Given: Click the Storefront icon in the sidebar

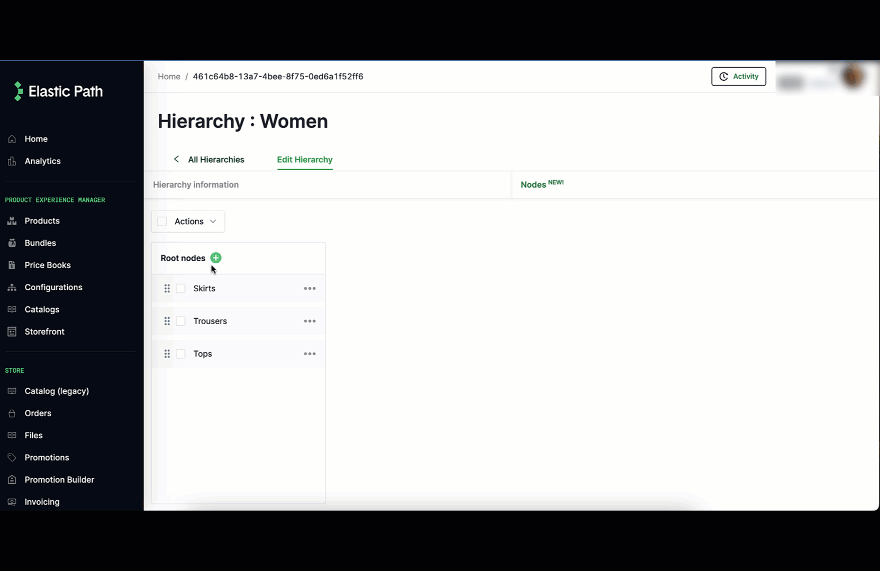Looking at the screenshot, I should click(12, 331).
